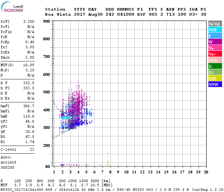
Task: Click the 900 km height axis label
Action: coord(47,21)
